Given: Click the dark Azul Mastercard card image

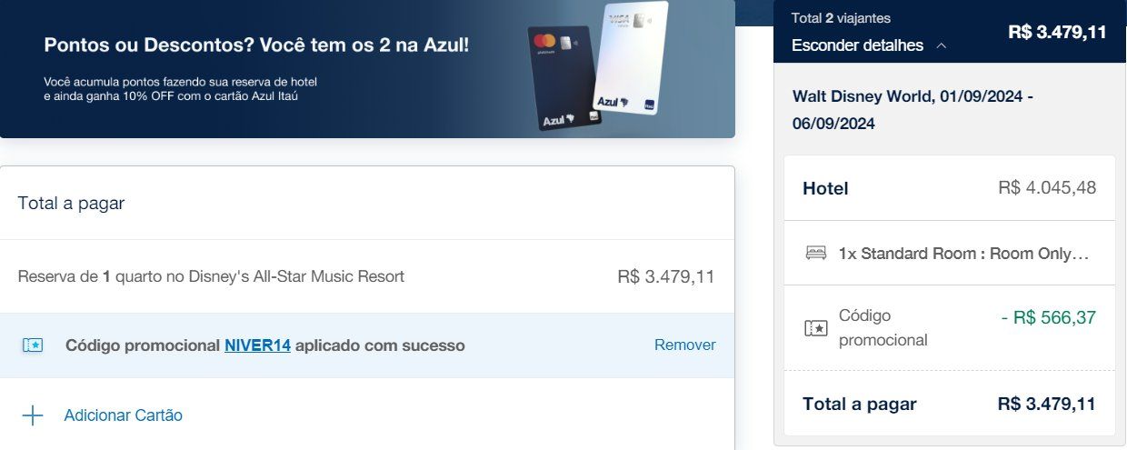Looking at the screenshot, I should point(563,78).
